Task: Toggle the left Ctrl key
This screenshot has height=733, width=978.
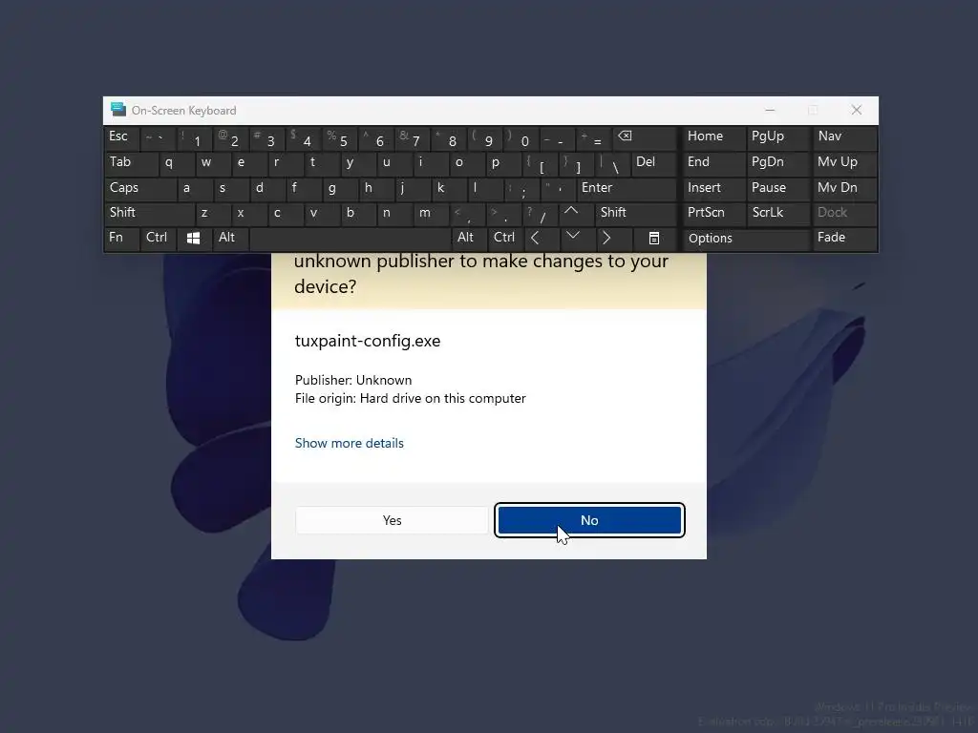Action: (158, 238)
